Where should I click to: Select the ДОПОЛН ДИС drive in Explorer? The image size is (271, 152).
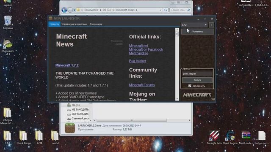[78, 114]
